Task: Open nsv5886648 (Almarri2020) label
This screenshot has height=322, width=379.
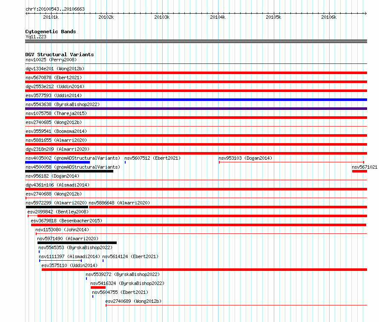Action: click(119, 203)
